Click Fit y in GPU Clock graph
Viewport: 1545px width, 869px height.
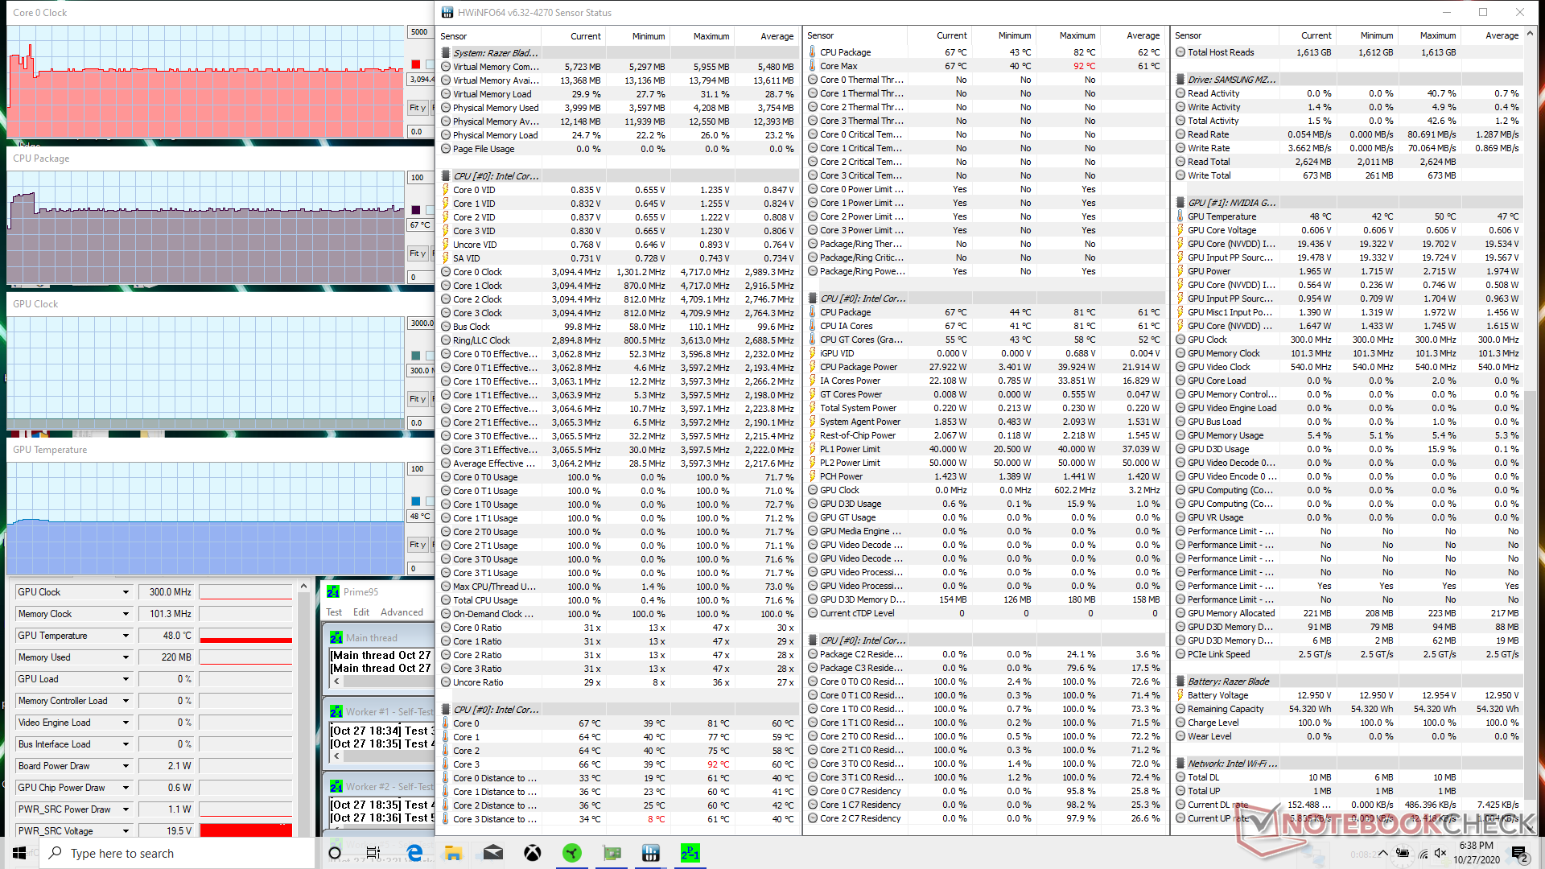417,399
